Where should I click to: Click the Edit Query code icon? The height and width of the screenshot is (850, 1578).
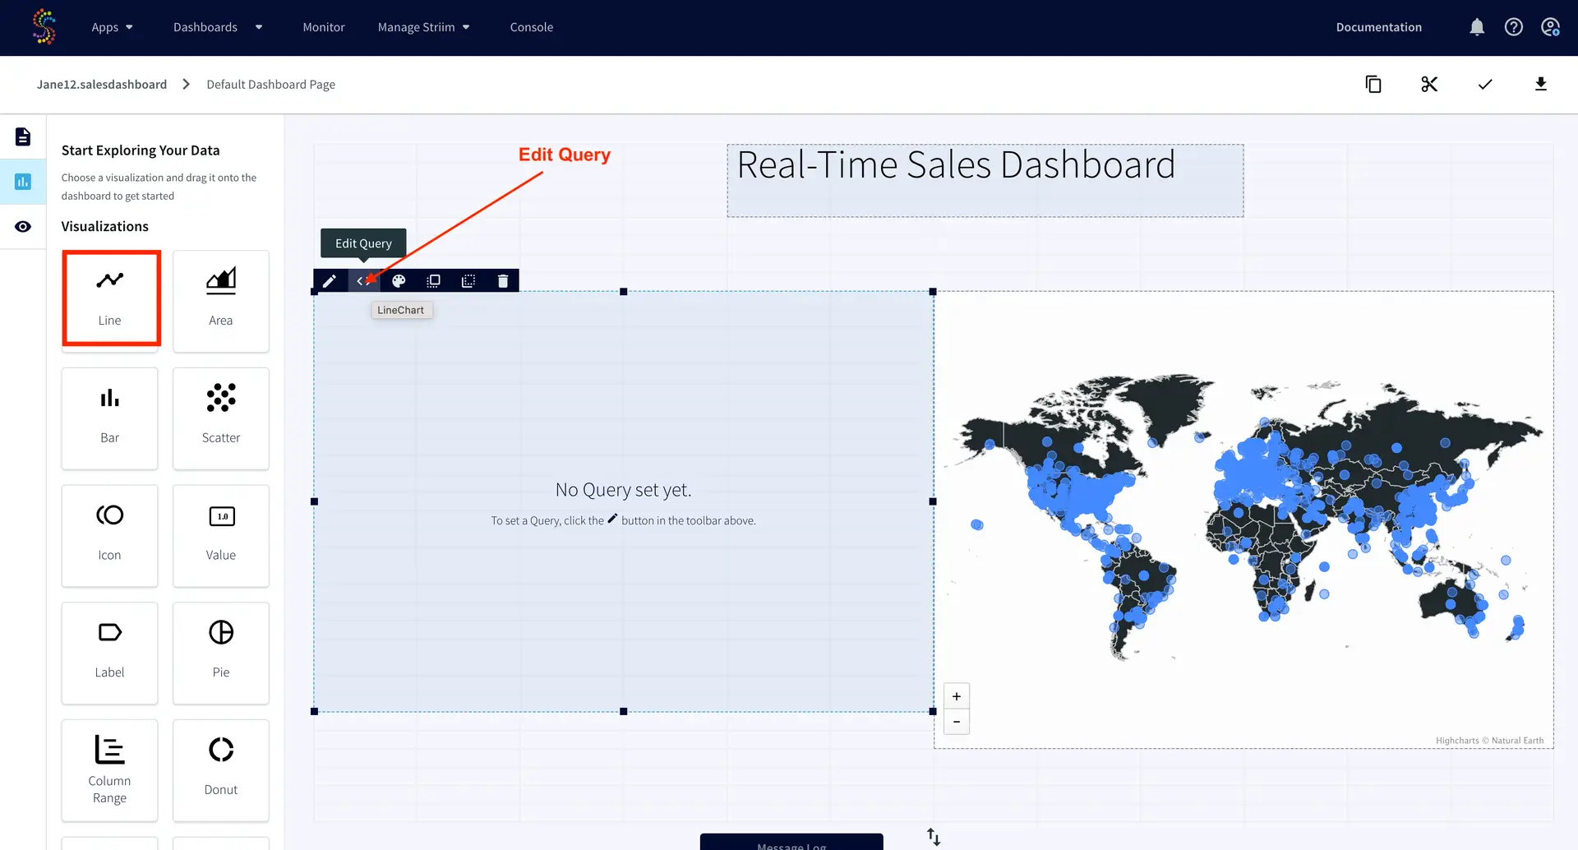[x=363, y=281]
